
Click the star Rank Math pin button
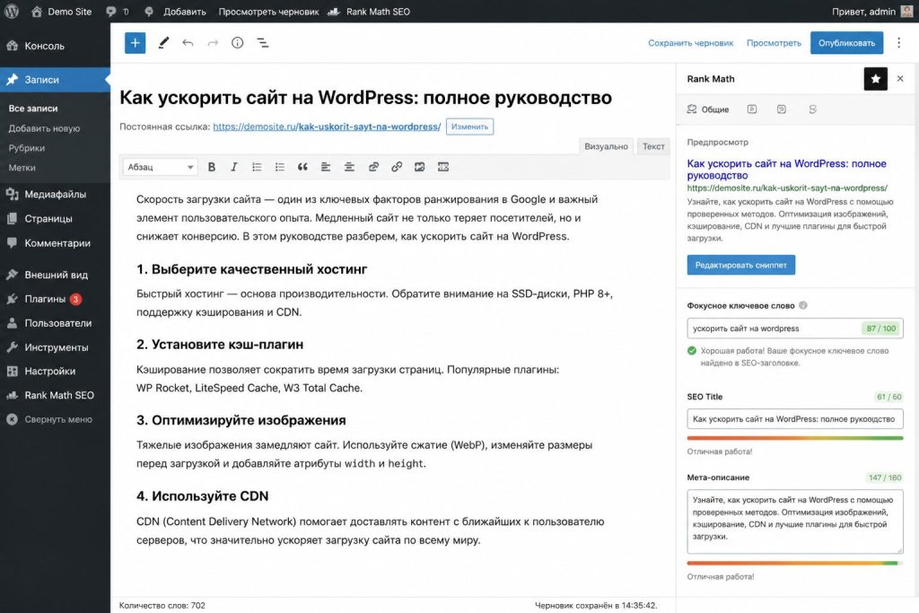click(876, 78)
